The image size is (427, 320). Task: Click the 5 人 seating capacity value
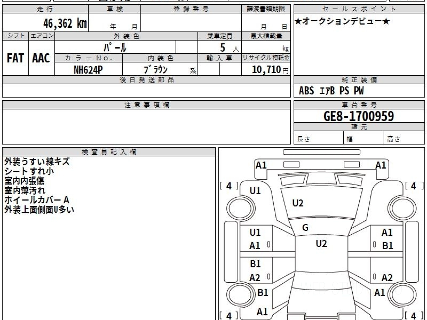(x=229, y=48)
